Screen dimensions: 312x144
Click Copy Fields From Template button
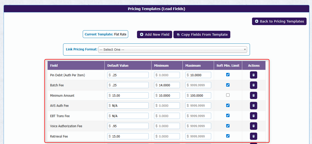(202, 34)
